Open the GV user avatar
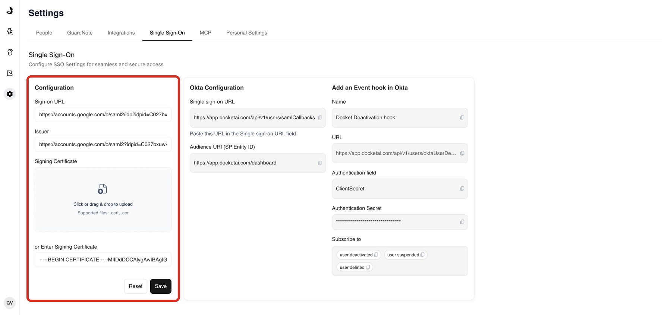Viewport: 671px width, 315px height. [x=10, y=303]
